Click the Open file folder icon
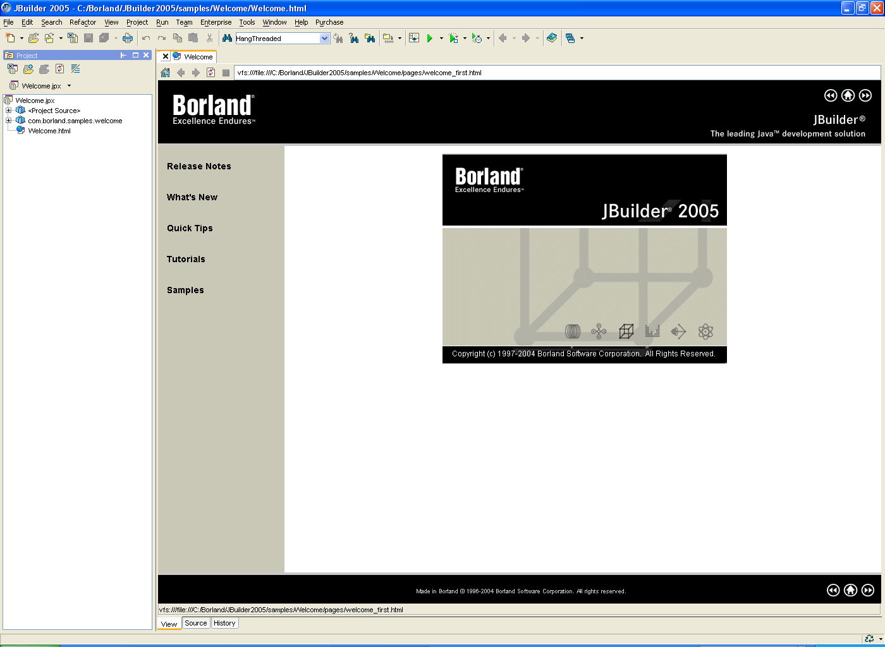The image size is (885, 647). click(x=34, y=38)
